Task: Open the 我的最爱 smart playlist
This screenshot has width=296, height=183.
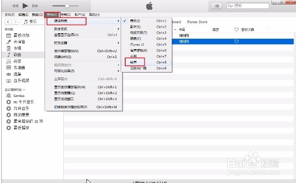Action: pyautogui.click(x=21, y=115)
